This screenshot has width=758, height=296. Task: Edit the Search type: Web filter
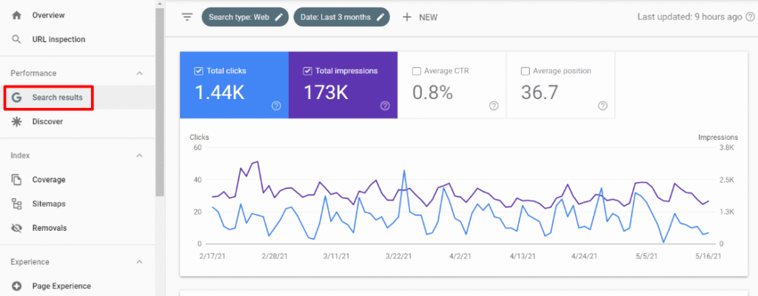(245, 17)
